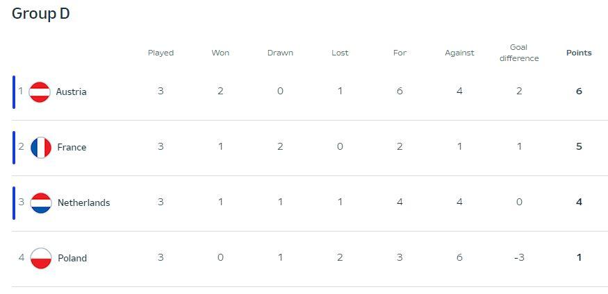
Task: Select the Netherlands team name
Action: [83, 202]
